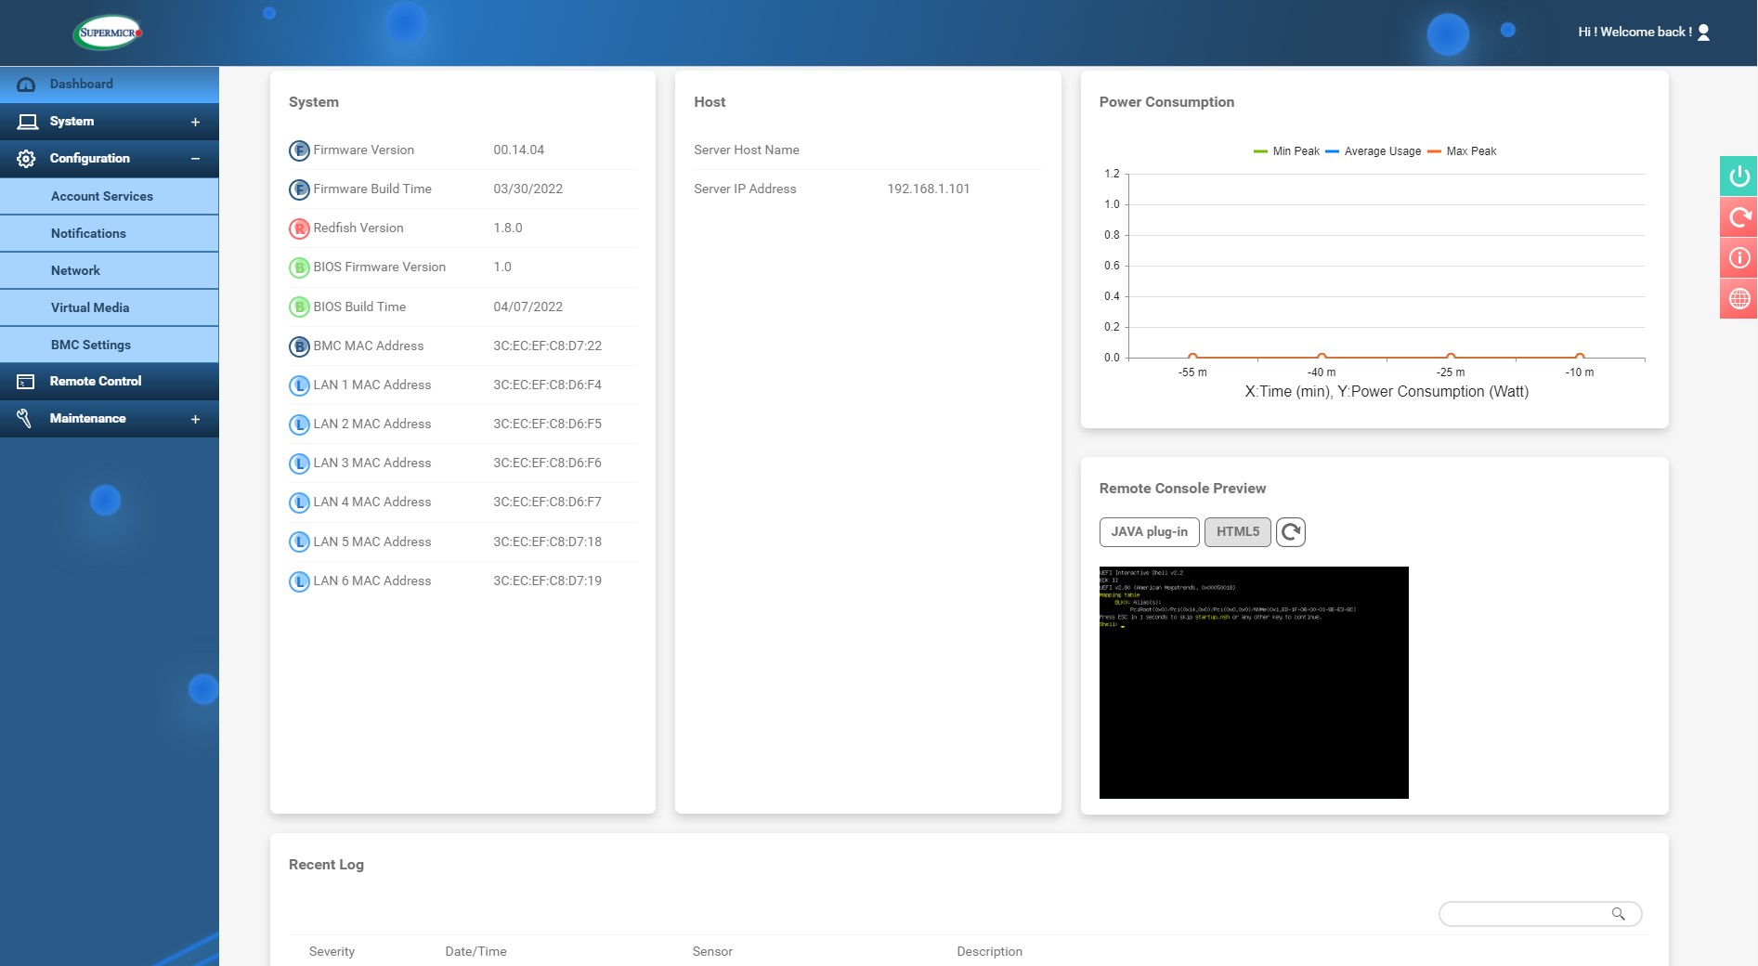This screenshot has width=1758, height=966.
Task: Toggle Average Usage series in legend
Action: click(x=1373, y=151)
